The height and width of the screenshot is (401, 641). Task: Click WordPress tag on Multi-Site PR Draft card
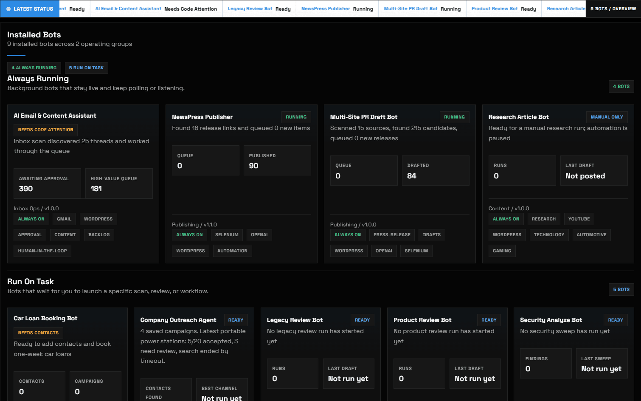pos(349,251)
